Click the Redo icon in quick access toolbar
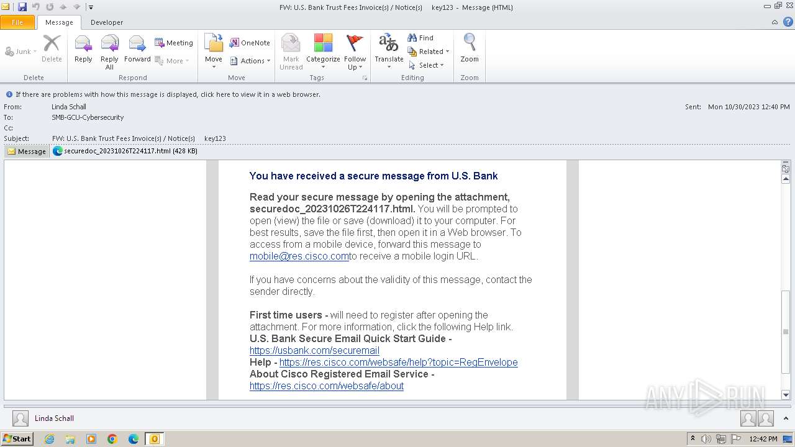795x447 pixels. click(x=50, y=7)
